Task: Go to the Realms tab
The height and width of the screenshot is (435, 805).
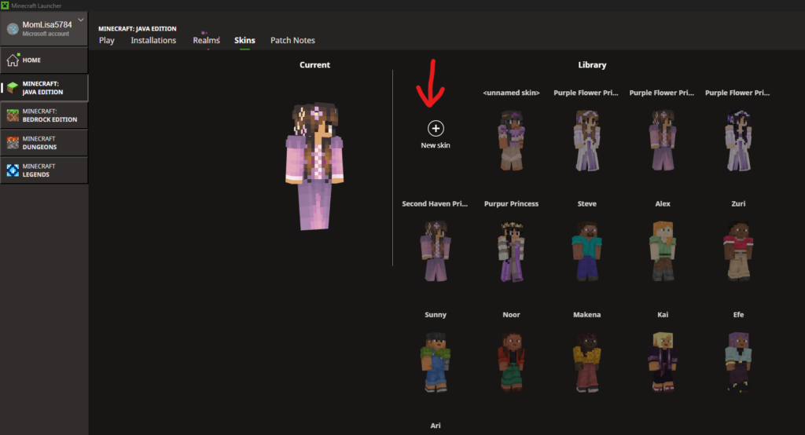Action: [x=206, y=40]
